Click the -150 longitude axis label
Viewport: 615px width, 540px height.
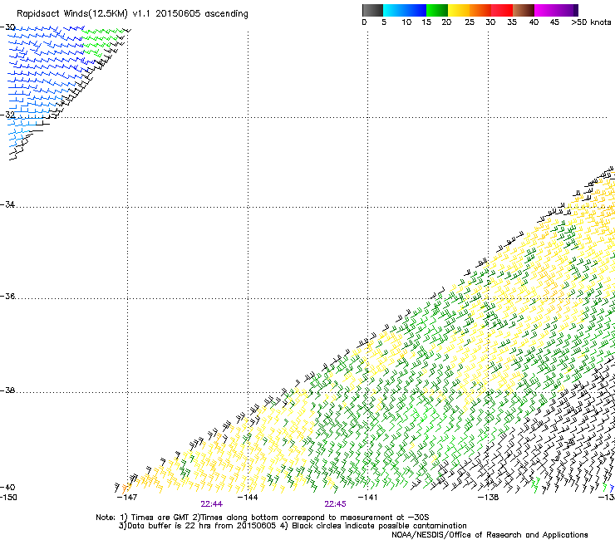tap(8, 498)
